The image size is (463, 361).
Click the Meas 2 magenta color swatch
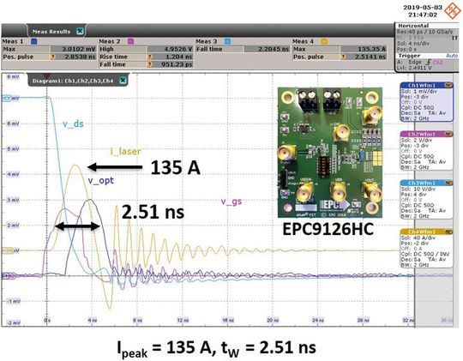tap(130, 41)
